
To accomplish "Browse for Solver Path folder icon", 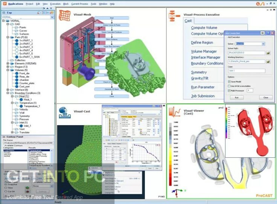I will pos(268,53).
